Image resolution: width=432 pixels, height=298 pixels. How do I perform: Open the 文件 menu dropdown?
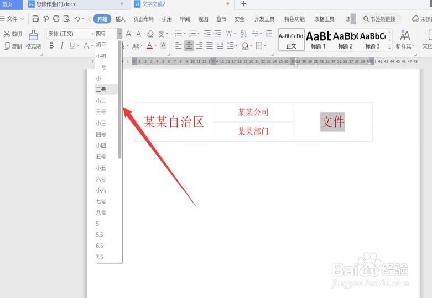click(12, 19)
